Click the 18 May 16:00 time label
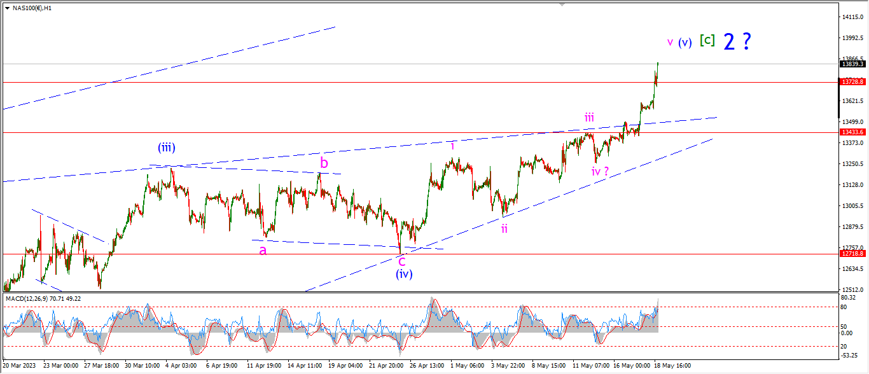The width and height of the screenshot is (869, 374). 672,366
